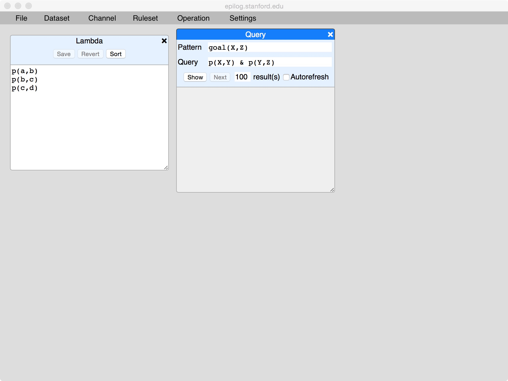Image resolution: width=508 pixels, height=381 pixels.
Task: Open the Operation menu
Action: coord(193,18)
